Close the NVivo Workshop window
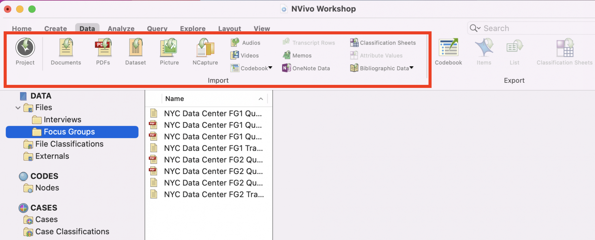This screenshot has width=595, height=240. tap(8, 9)
